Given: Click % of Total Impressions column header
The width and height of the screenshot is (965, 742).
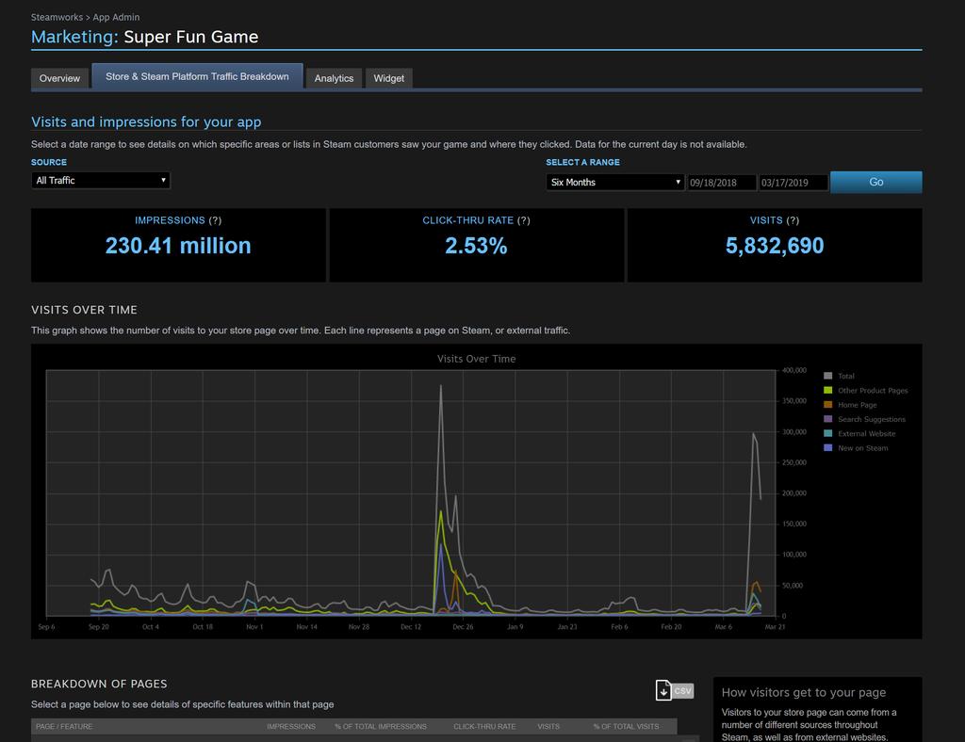Looking at the screenshot, I should click(381, 727).
